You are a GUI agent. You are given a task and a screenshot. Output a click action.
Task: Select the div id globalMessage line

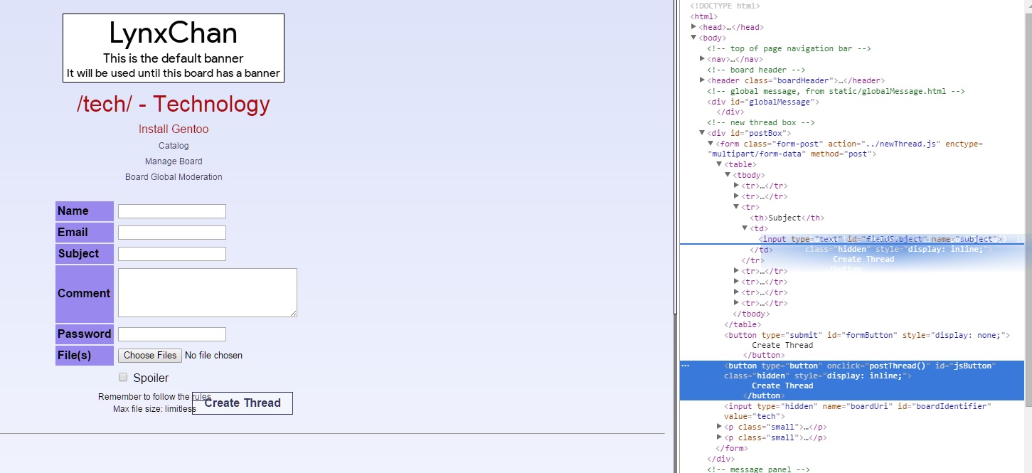tap(763, 102)
